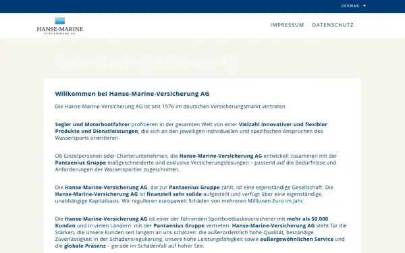Click 'gerade im Schadenfall auf hoher See.' text
Viewport: 405px width, 253px height.
(157, 246)
